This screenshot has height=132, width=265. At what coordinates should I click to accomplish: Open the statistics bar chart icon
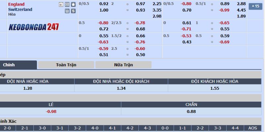point(67,11)
